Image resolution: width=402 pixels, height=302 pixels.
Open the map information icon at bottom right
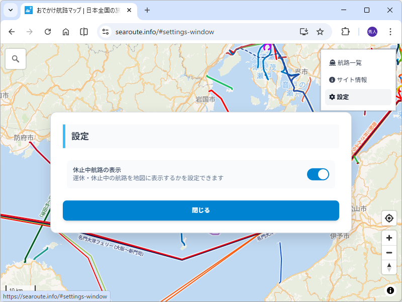[x=389, y=290]
